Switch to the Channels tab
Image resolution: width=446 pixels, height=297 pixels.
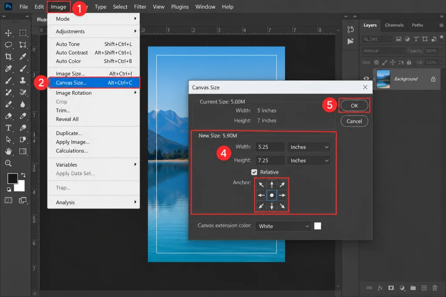click(x=394, y=25)
